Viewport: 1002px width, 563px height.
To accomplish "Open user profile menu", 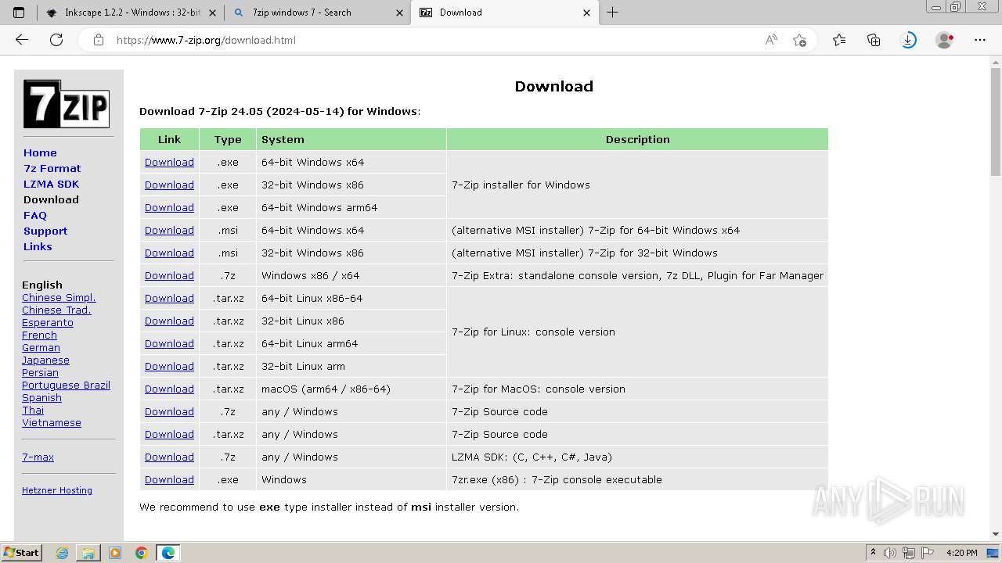I will (x=945, y=40).
